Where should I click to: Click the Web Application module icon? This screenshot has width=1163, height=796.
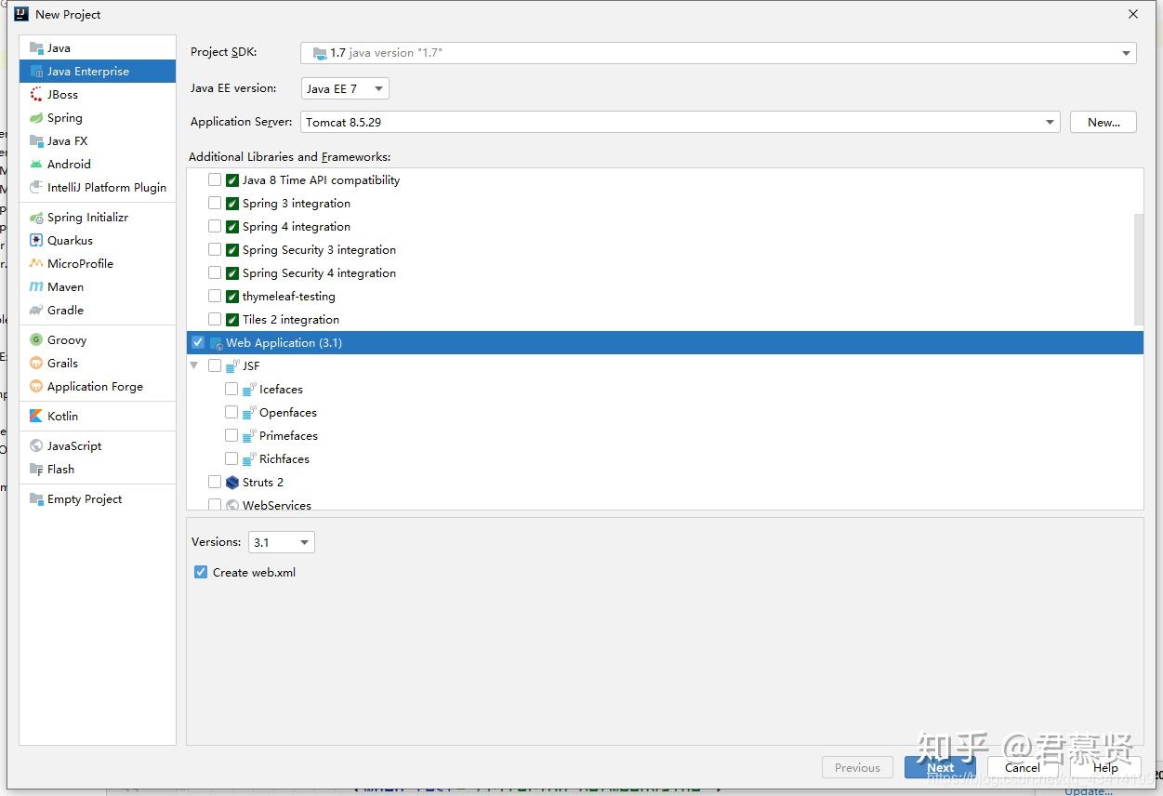[216, 343]
